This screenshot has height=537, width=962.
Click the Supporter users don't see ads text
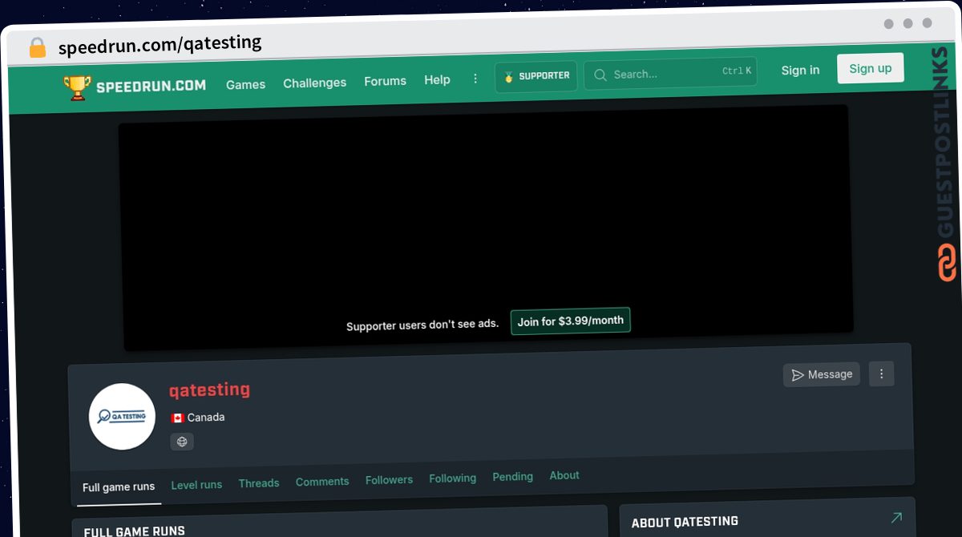point(422,325)
